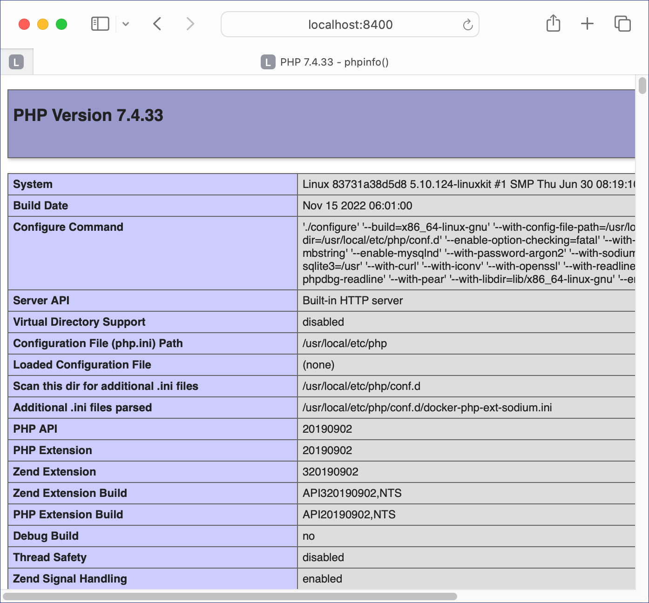The width and height of the screenshot is (649, 603).
Task: Click the Built-in HTTP server value
Action: [x=352, y=301]
